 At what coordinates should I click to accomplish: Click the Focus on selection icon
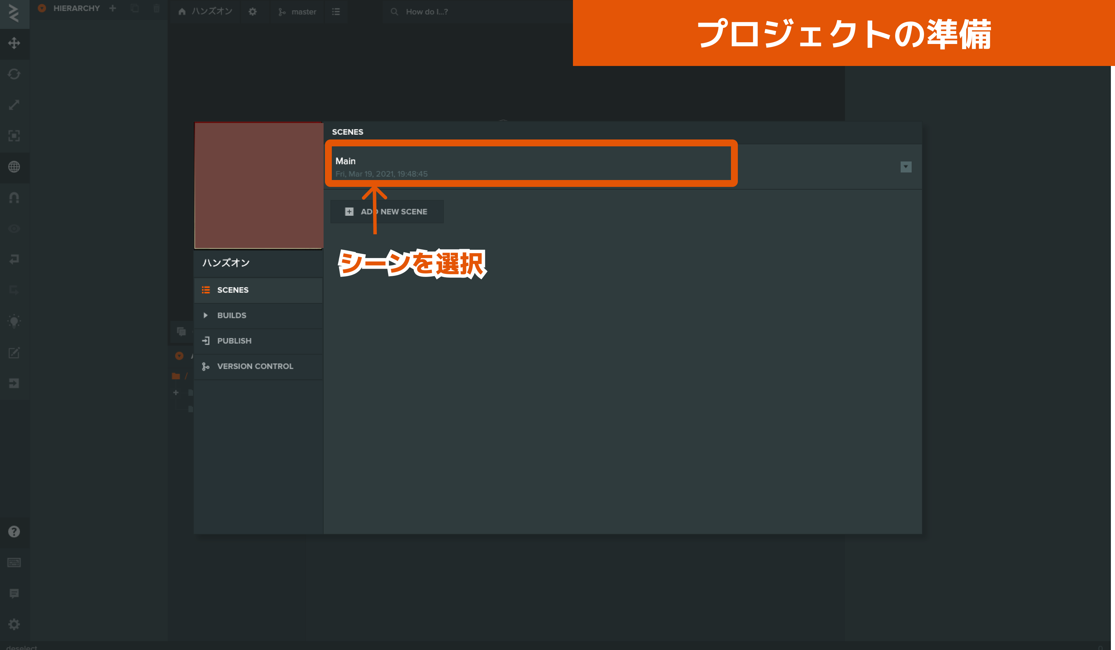[14, 135]
